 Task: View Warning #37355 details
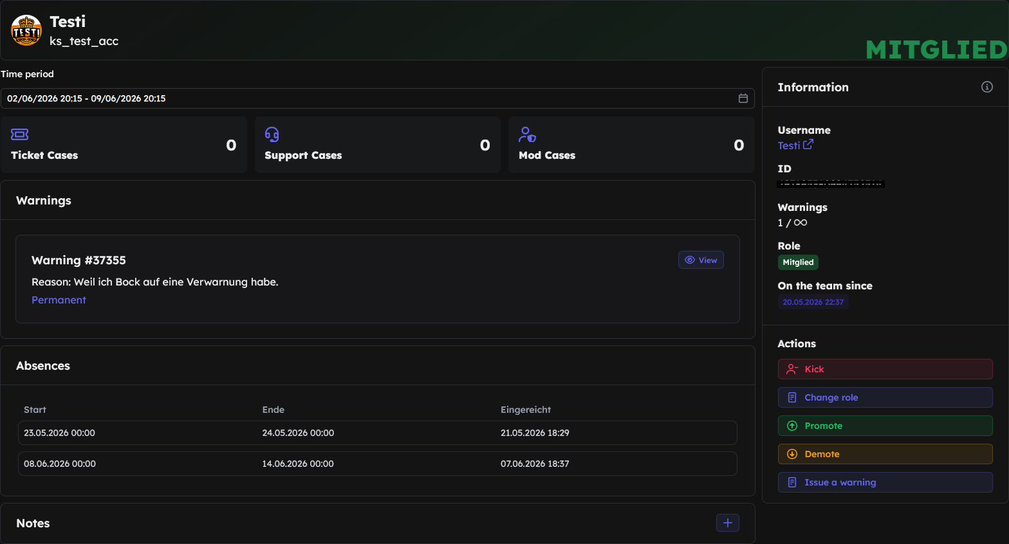pyautogui.click(x=701, y=260)
